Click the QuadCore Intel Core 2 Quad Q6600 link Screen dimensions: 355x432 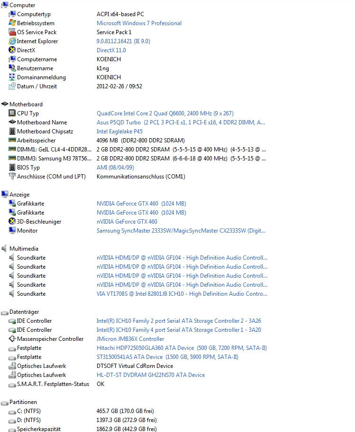click(x=165, y=113)
